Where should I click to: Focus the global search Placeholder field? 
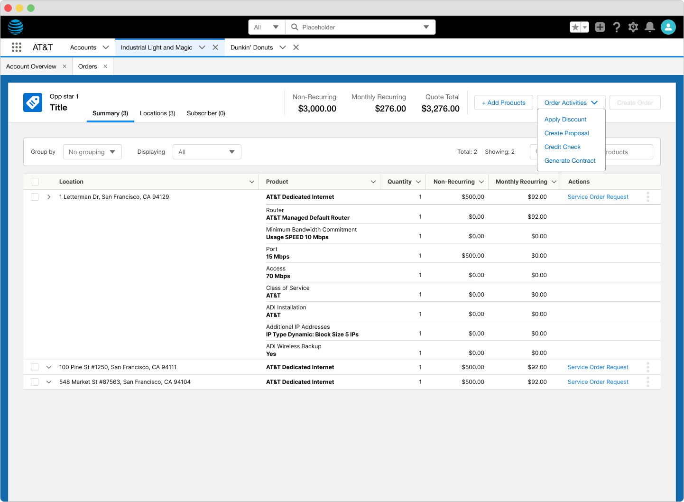pyautogui.click(x=360, y=27)
